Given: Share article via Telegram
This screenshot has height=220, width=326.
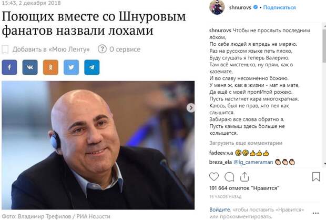Looking at the screenshot, I should [x=92, y=67].
